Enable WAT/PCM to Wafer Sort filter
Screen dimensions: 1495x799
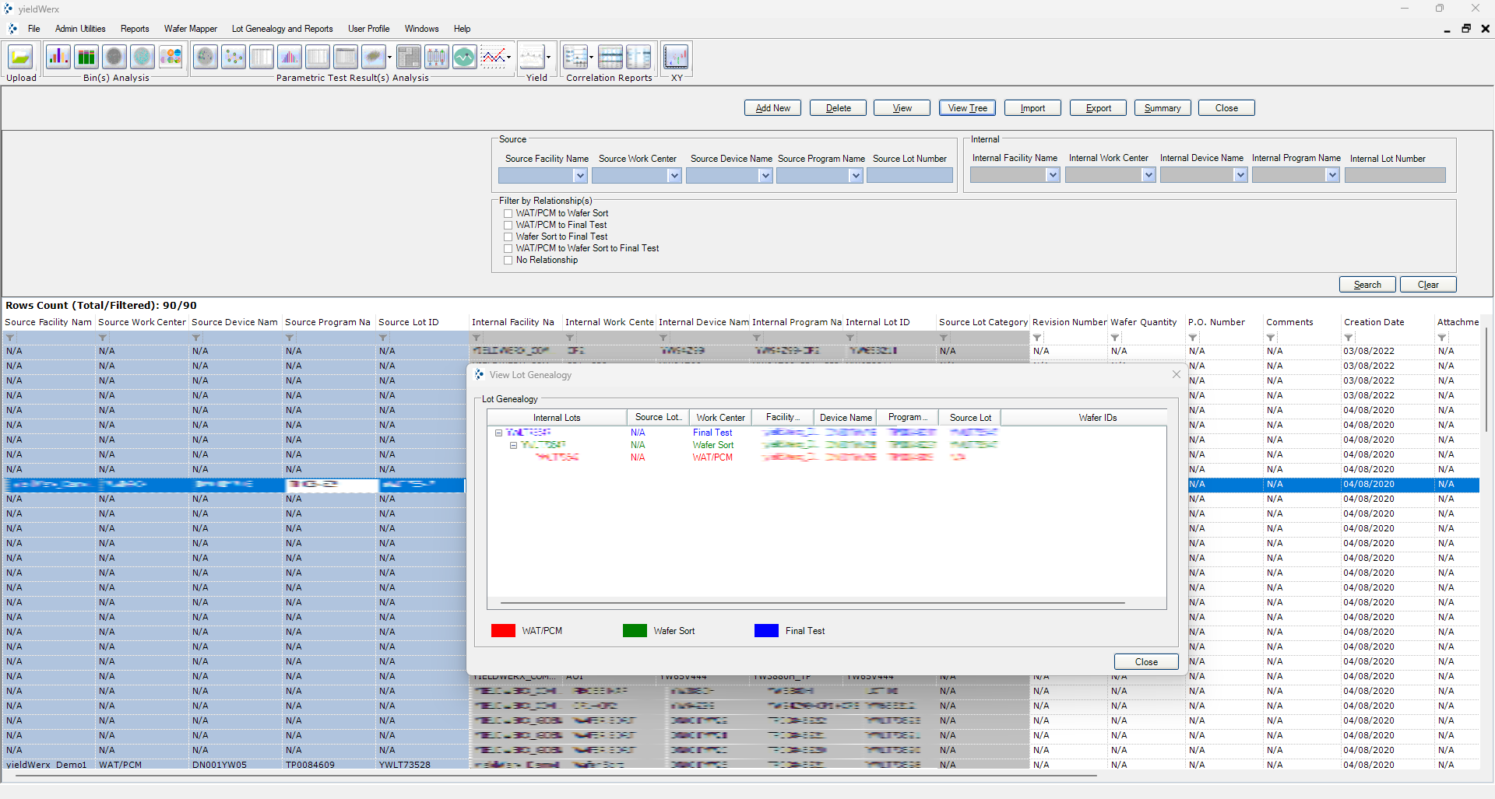tap(508, 213)
